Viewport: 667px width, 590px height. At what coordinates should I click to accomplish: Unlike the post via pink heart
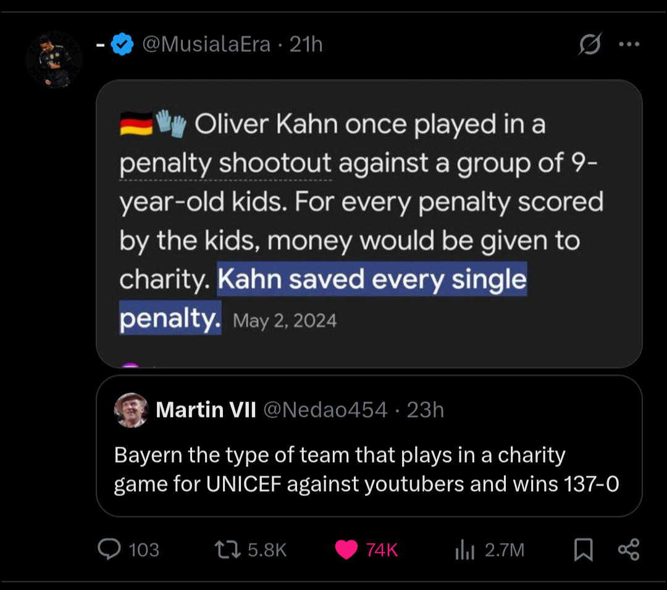pos(346,549)
